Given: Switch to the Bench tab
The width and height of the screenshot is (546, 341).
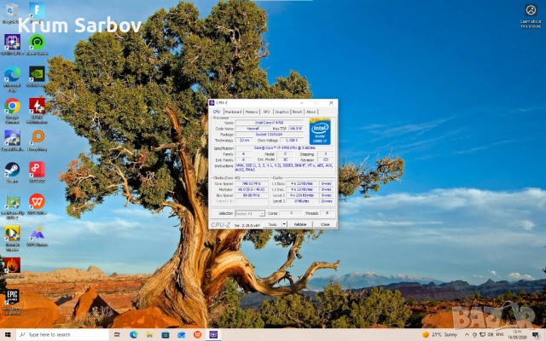Looking at the screenshot, I should coord(298,112).
